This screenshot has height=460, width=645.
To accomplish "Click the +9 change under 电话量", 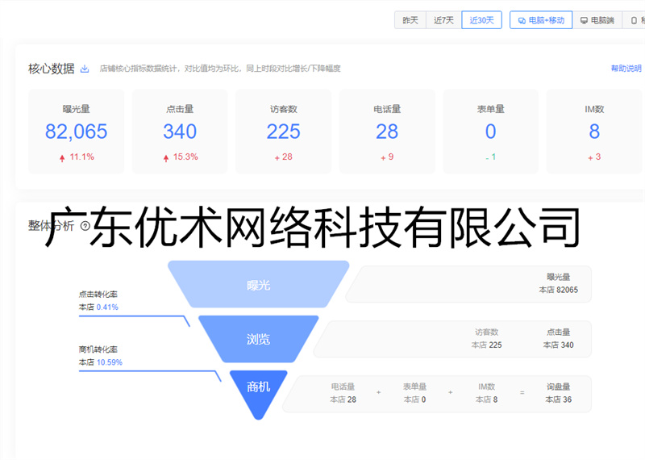I will (387, 157).
